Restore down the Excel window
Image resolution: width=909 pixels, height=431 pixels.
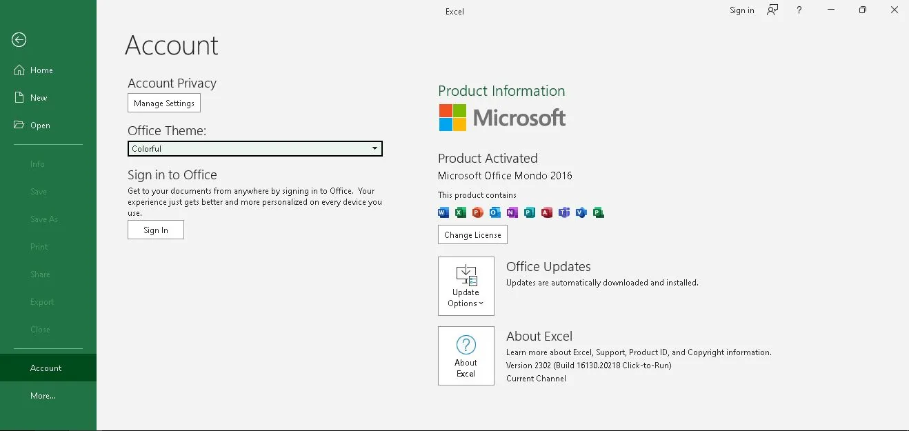point(862,10)
